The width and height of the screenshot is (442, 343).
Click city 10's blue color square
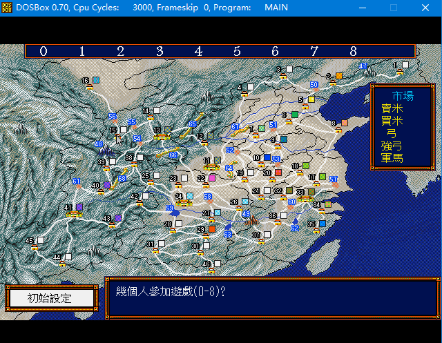[x=267, y=157]
